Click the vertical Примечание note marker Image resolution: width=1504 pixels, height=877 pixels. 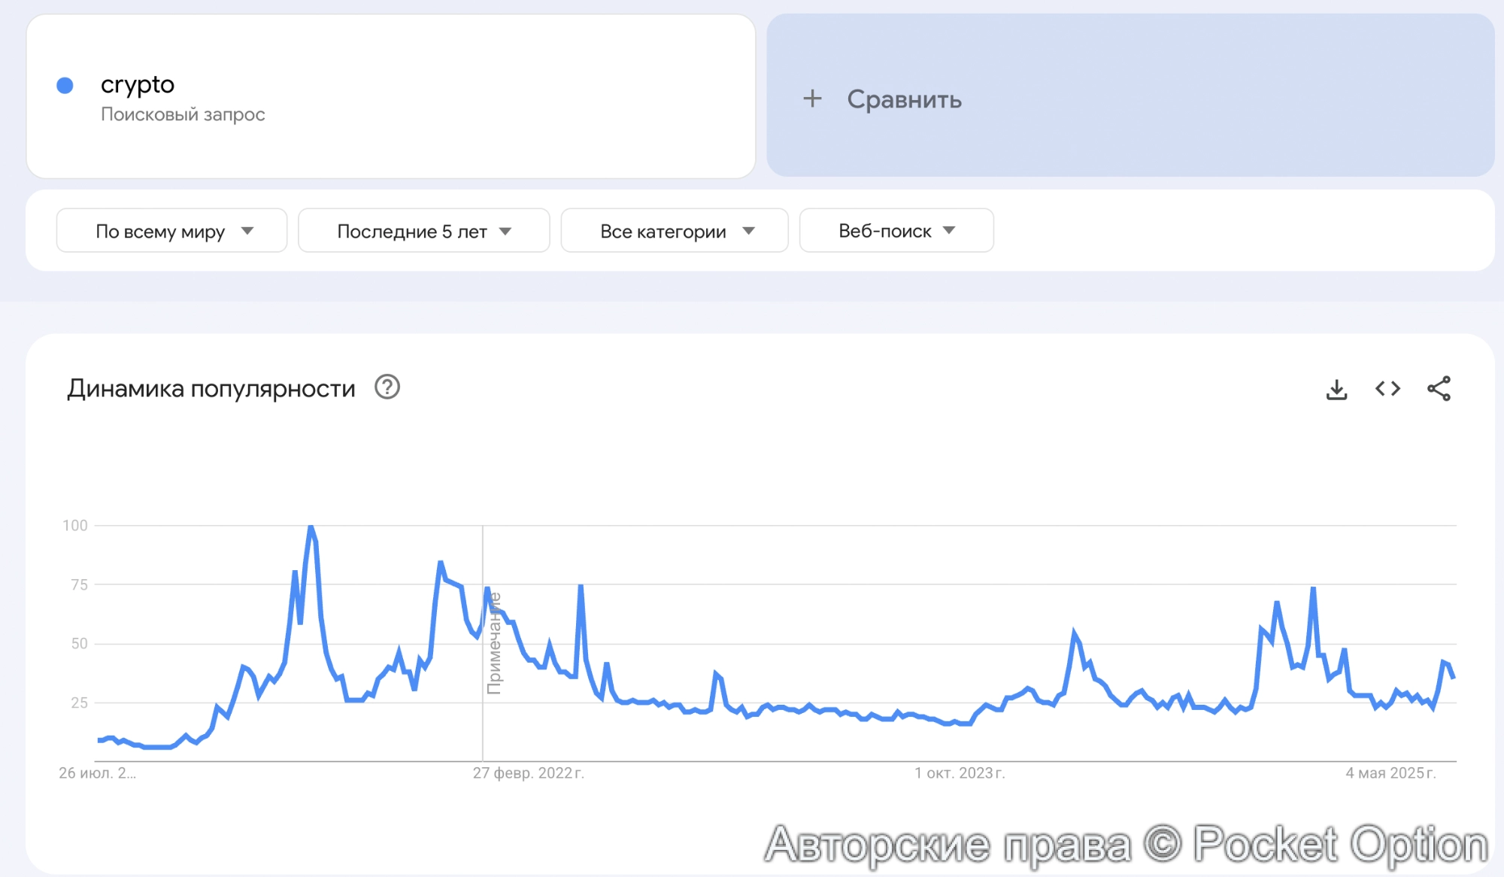tap(494, 643)
